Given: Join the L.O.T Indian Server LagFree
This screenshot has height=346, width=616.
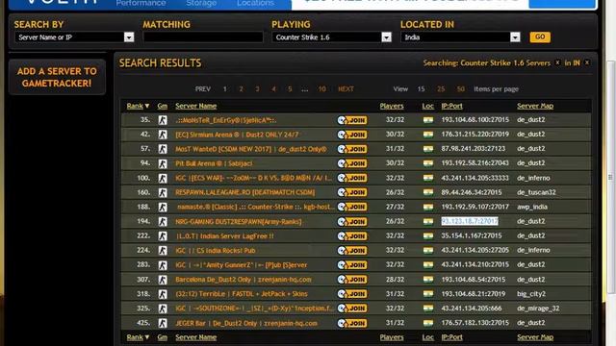Looking at the screenshot, I should click(352, 236).
